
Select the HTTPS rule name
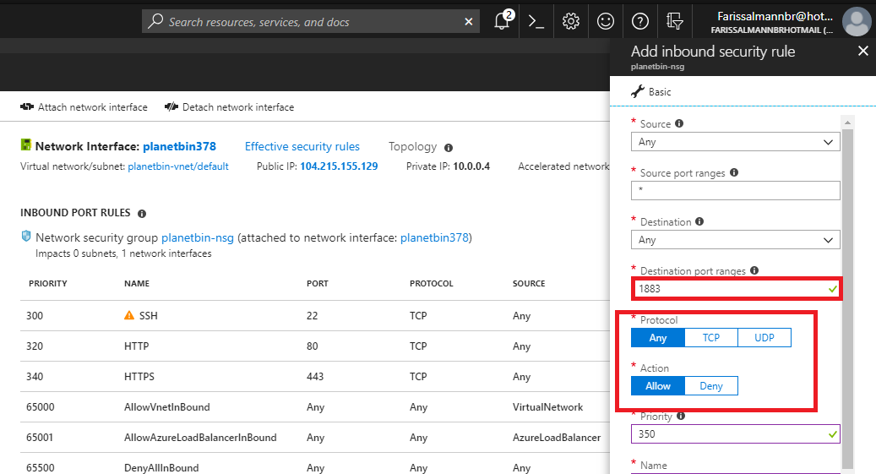click(139, 377)
